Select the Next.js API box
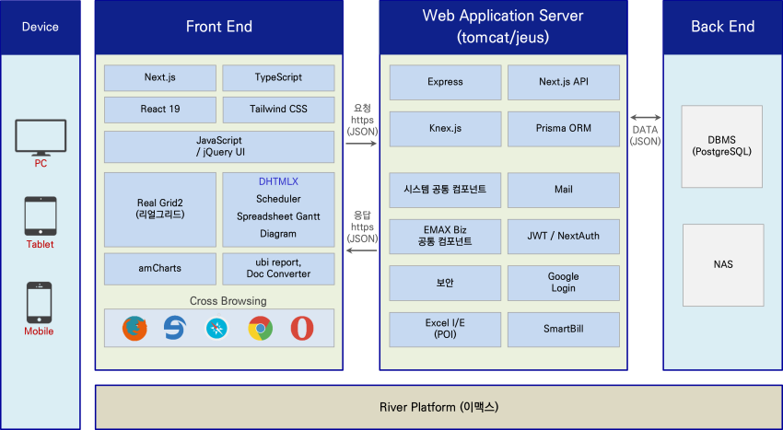 coord(563,82)
